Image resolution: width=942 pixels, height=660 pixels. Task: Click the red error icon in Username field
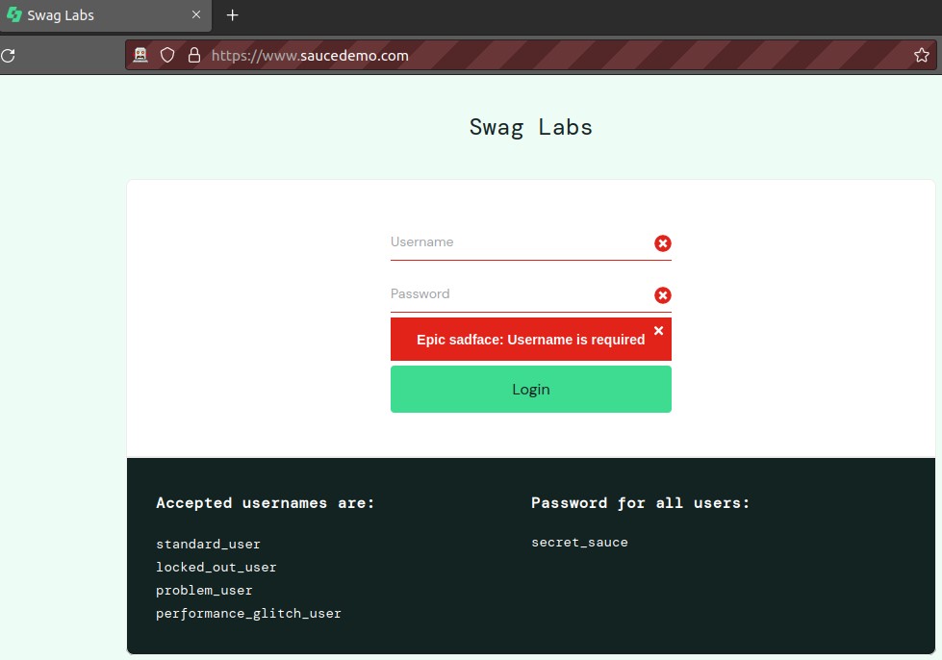(662, 243)
